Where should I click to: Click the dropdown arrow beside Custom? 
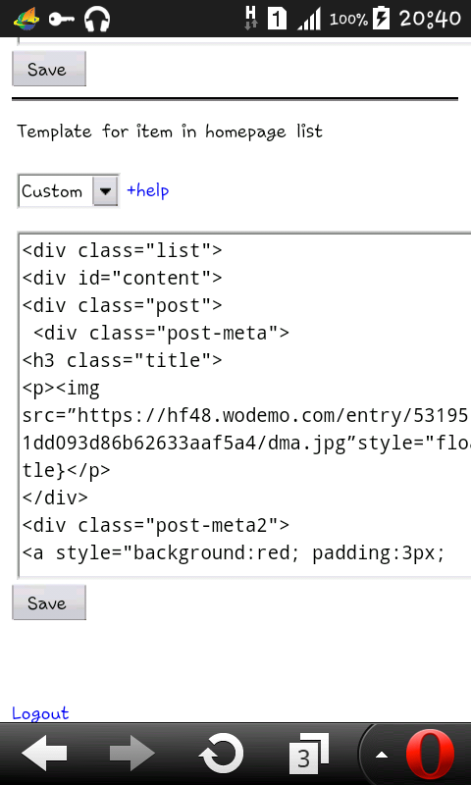[x=105, y=190]
